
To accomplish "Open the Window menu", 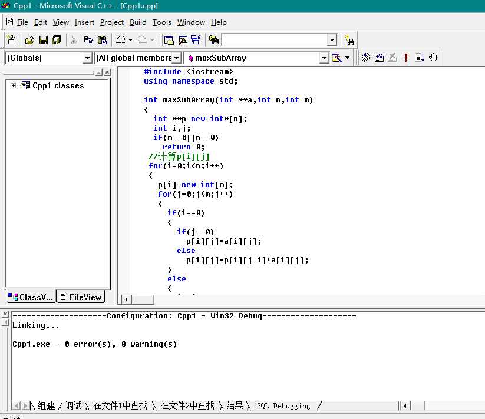I will coord(191,22).
